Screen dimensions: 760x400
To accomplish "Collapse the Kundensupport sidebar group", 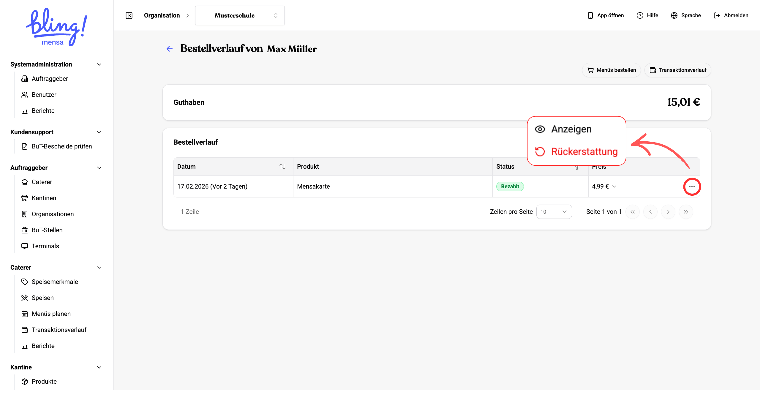I will point(99,132).
